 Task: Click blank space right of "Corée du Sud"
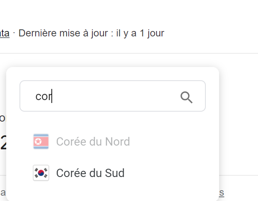click(x=170, y=173)
